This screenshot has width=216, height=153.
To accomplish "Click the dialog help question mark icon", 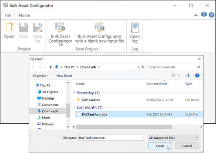I will click(x=197, y=76).
